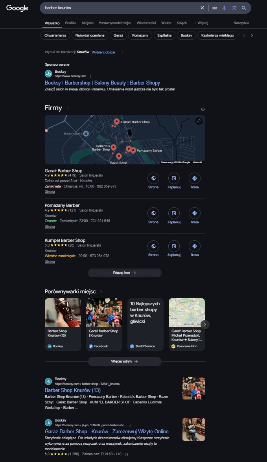Click the 'Więcej firm' button
Screen dimensions: 267x462
coord(125,273)
